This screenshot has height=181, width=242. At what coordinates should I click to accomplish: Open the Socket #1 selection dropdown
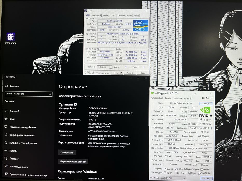[x=105, y=67]
